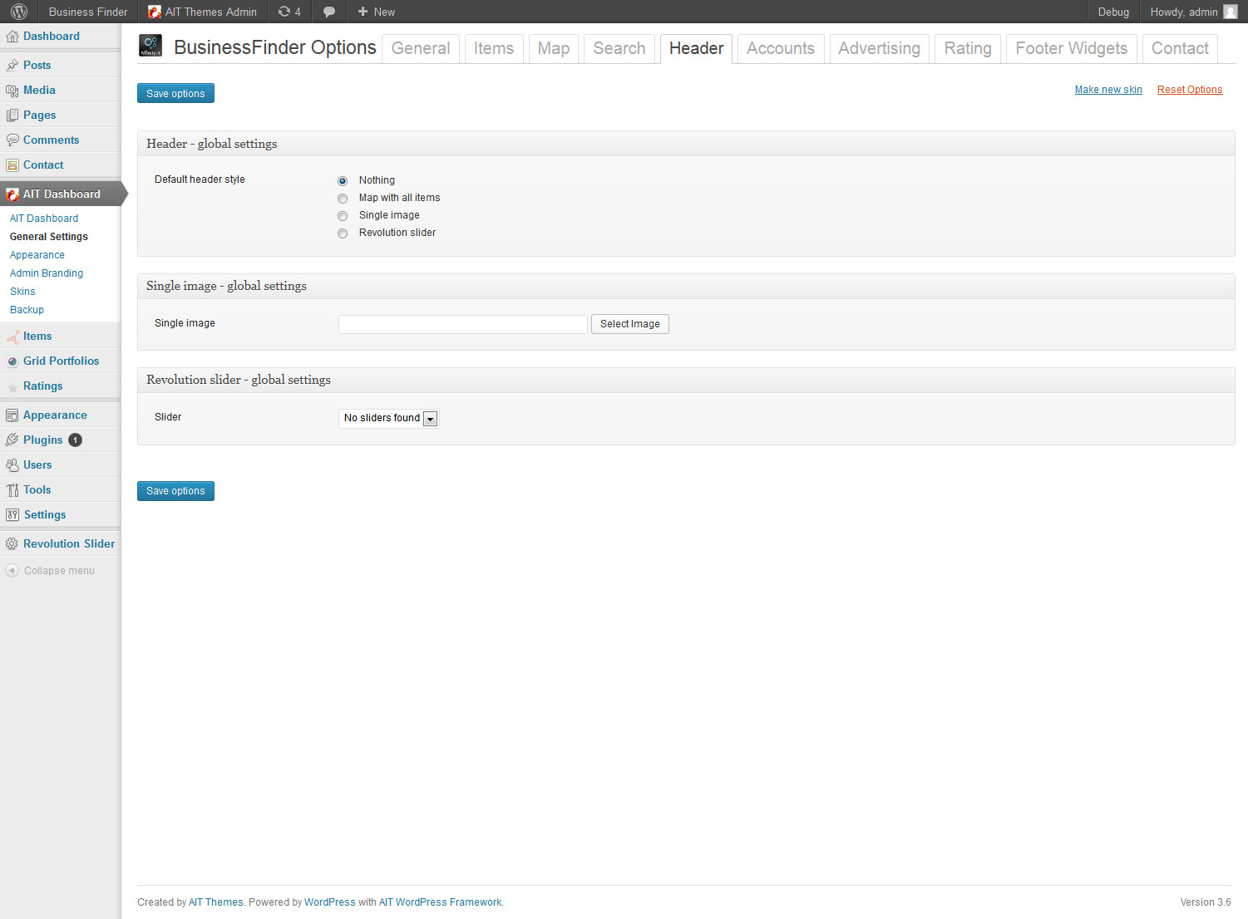Image resolution: width=1248 pixels, height=919 pixels.
Task: Click the Plugins icon in sidebar
Action: pos(12,440)
